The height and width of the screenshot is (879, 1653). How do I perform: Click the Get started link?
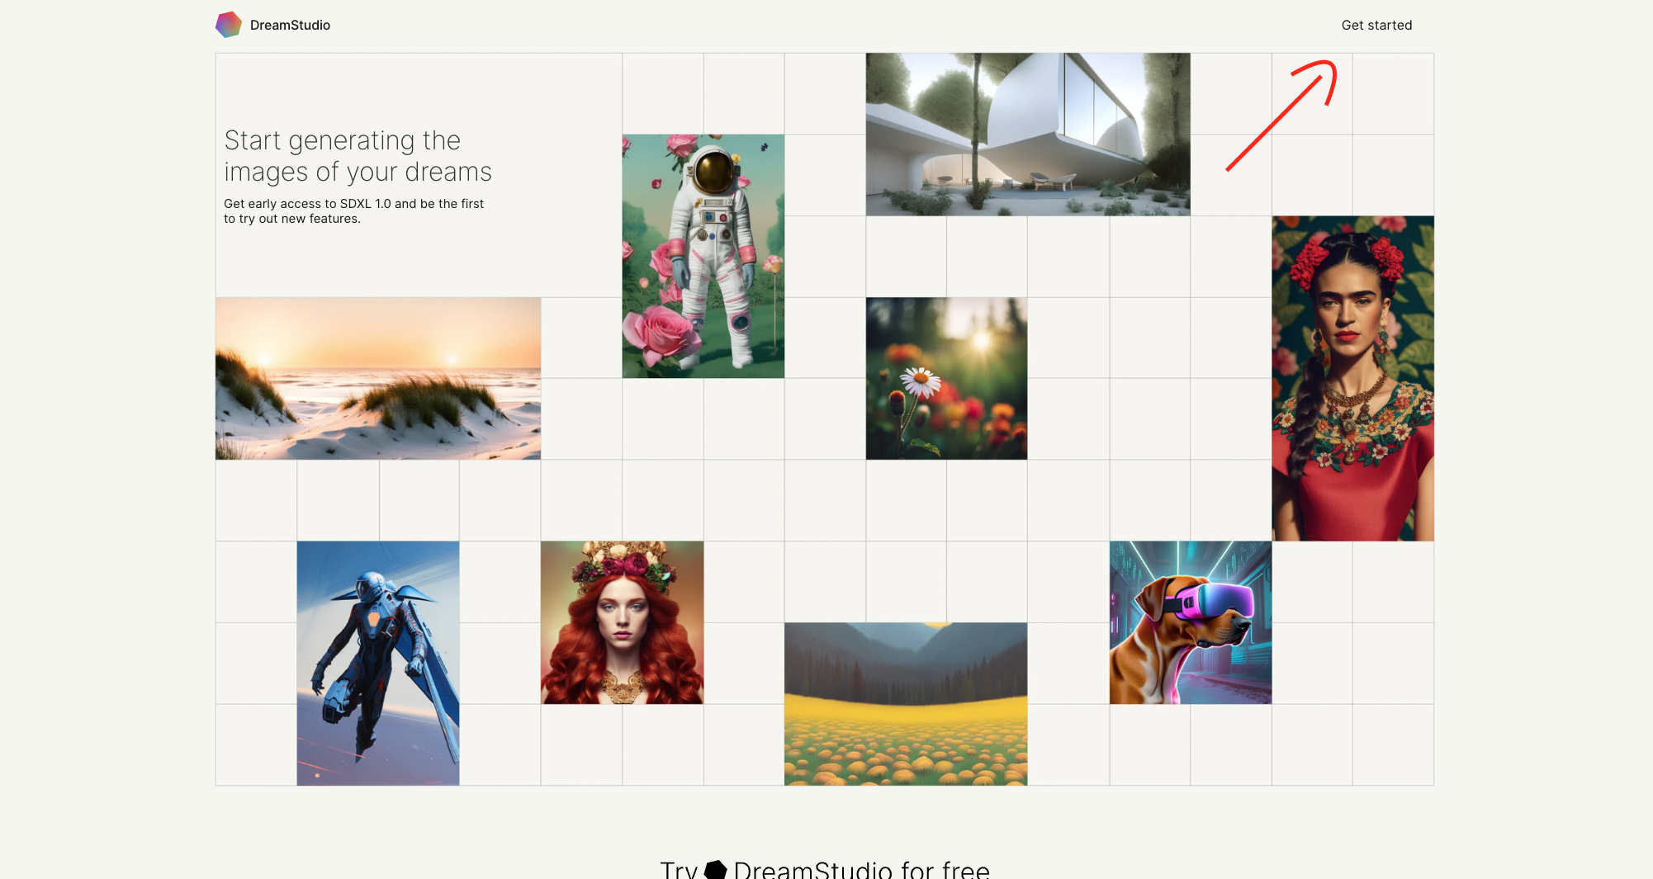coord(1376,26)
